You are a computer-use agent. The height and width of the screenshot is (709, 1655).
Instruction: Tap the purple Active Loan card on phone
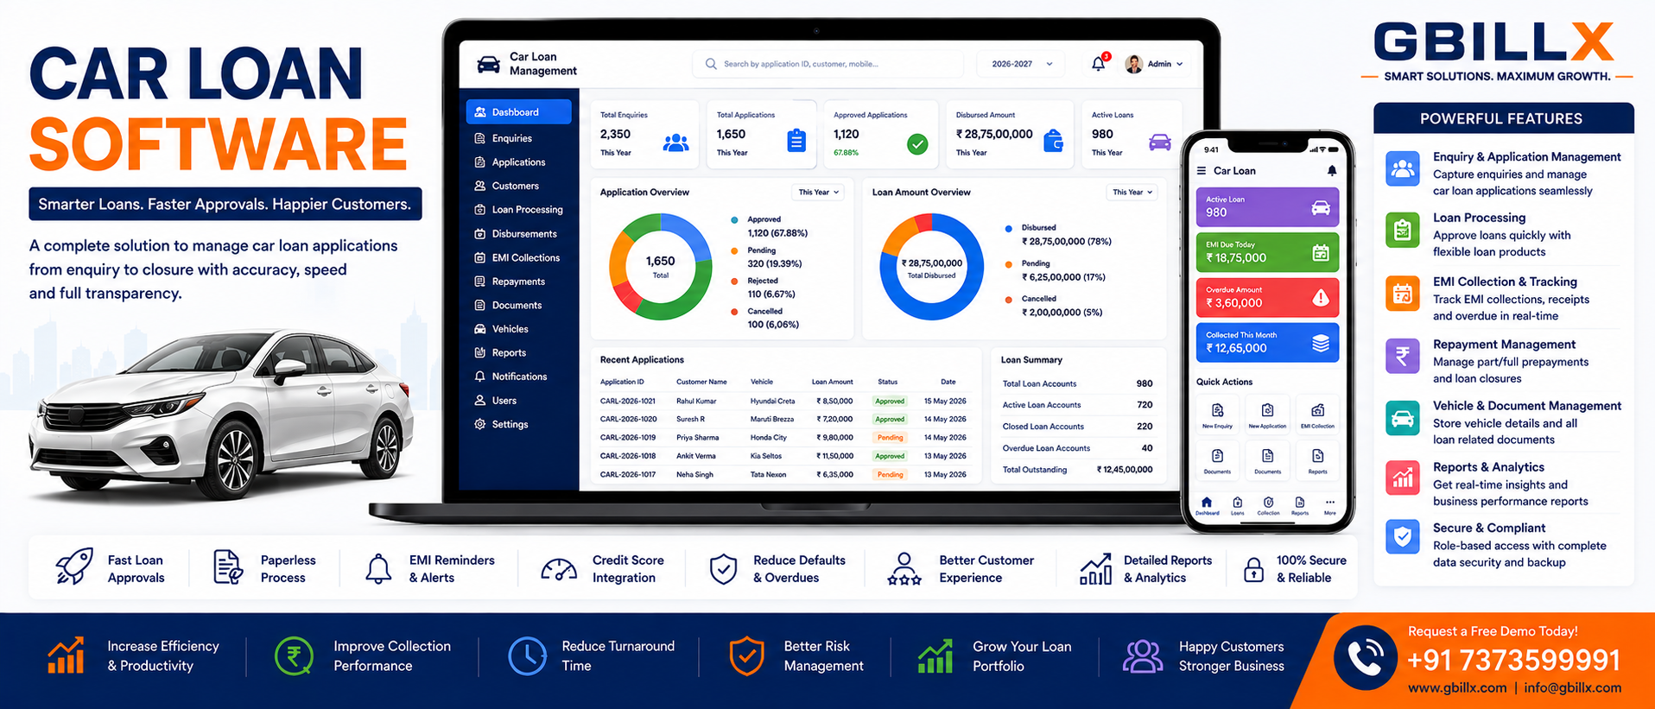(1267, 207)
